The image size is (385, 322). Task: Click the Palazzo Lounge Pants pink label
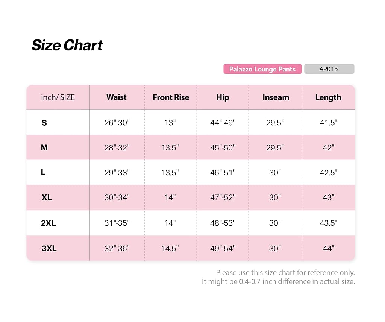point(262,69)
